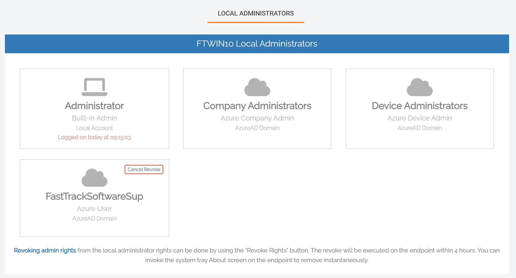Click 'AzureAD Domain' under Company Administrators
Image resolution: width=516 pixels, height=278 pixels.
257,128
